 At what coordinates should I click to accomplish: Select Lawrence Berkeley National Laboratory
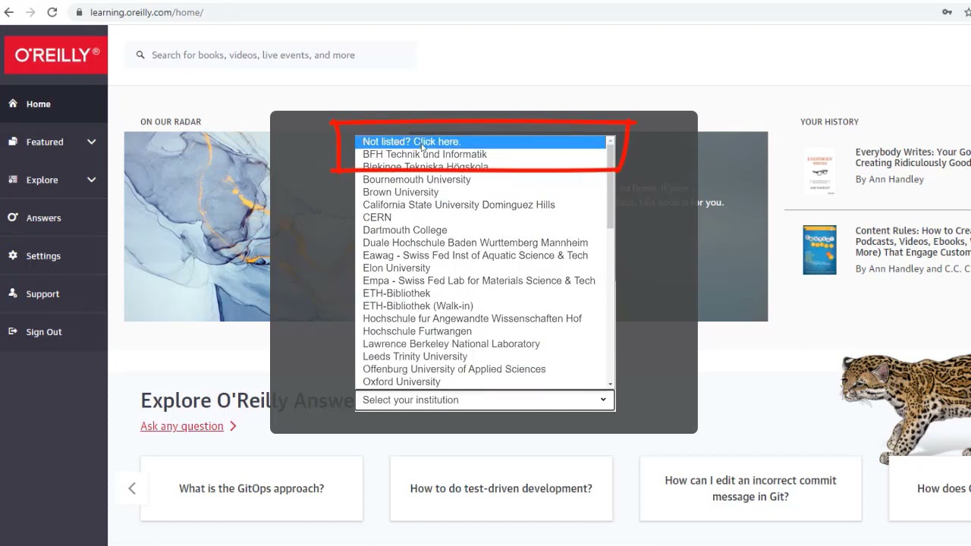tap(480, 344)
